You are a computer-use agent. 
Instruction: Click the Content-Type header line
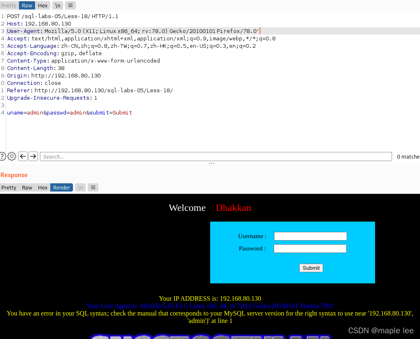pyautogui.click(x=83, y=61)
